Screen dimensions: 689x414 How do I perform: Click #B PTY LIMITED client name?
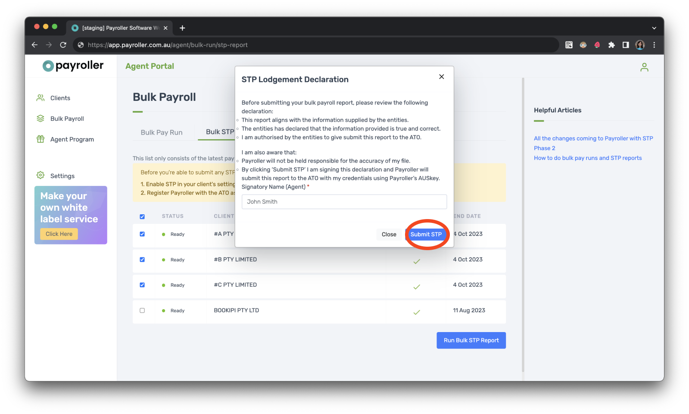pos(235,260)
